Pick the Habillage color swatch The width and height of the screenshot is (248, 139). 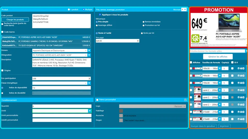coord(121,111)
